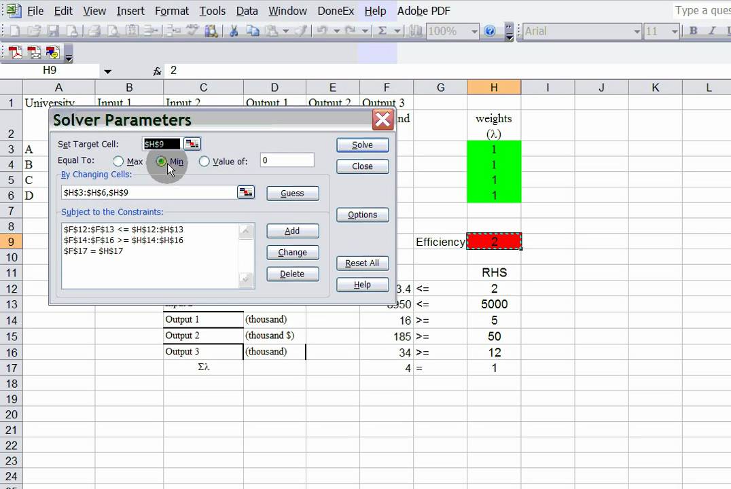
Task: Click the Undo arrow icon
Action: click(x=321, y=31)
